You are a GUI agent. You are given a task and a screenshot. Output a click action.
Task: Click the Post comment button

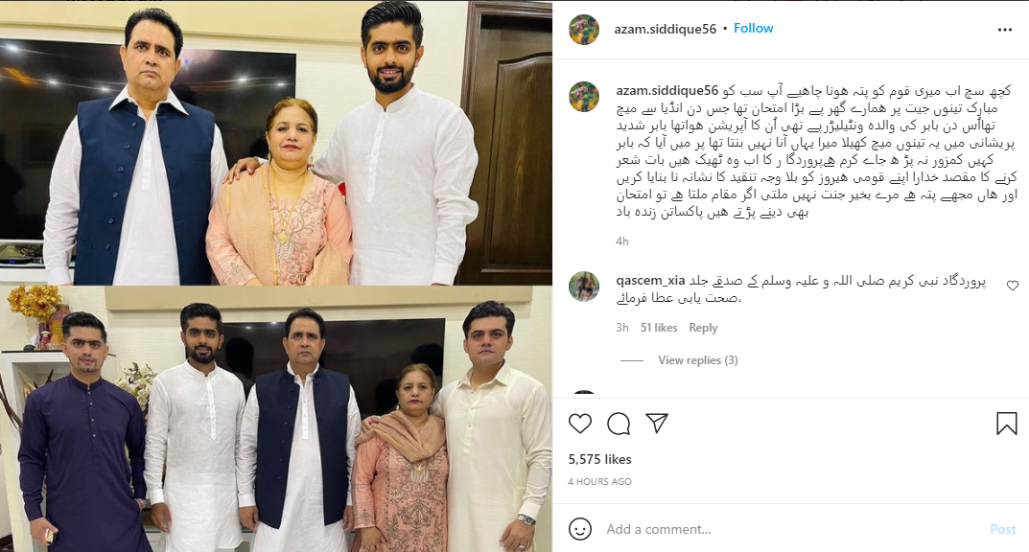pyautogui.click(x=1003, y=529)
